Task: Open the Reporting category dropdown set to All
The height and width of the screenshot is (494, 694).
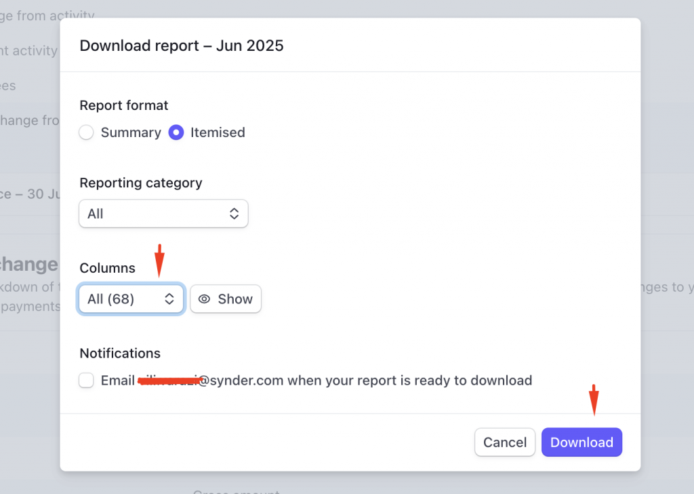Action: coord(163,214)
